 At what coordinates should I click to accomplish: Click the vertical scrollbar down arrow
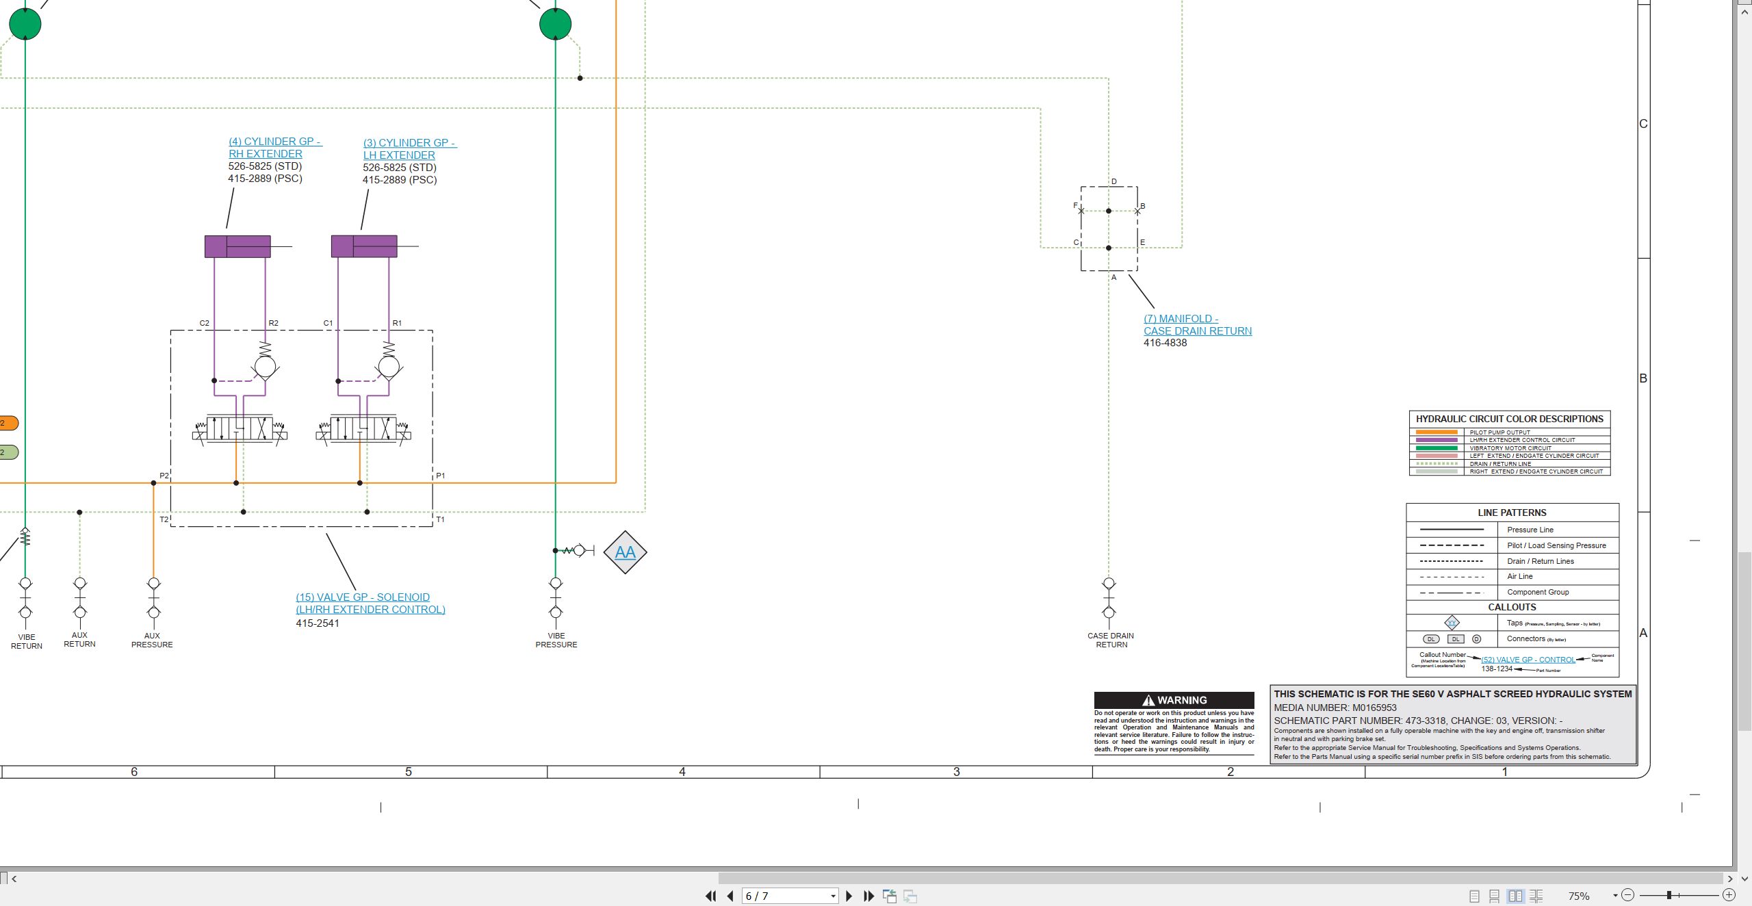(1744, 879)
